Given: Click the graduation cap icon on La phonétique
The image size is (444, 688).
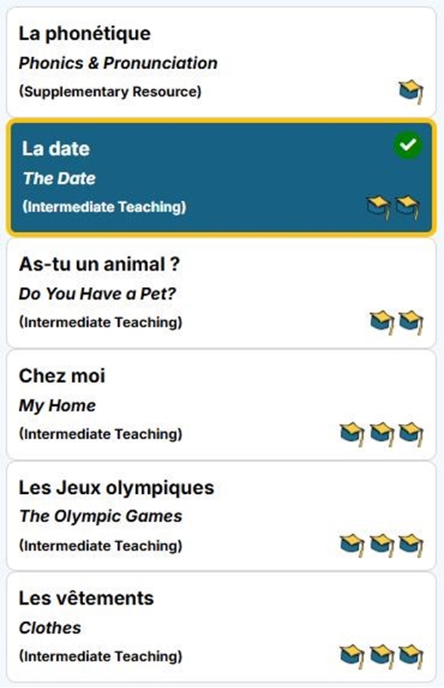Looking at the screenshot, I should (410, 91).
